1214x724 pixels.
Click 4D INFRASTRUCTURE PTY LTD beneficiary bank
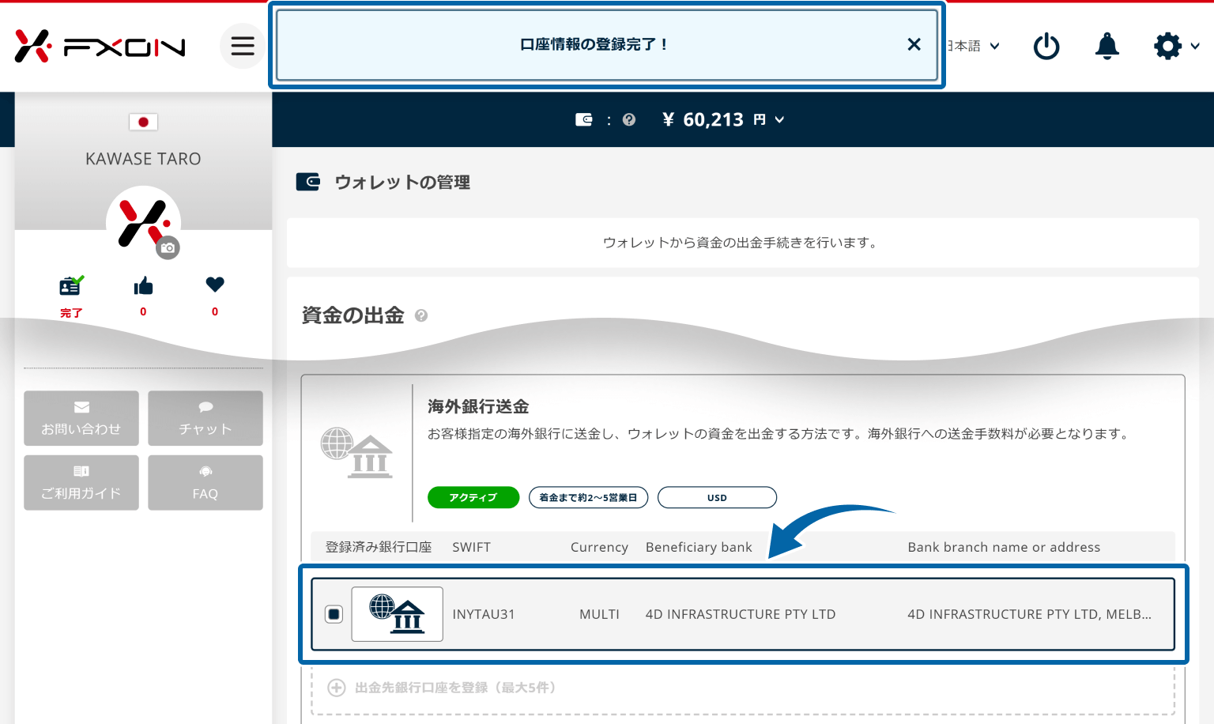pyautogui.click(x=741, y=614)
